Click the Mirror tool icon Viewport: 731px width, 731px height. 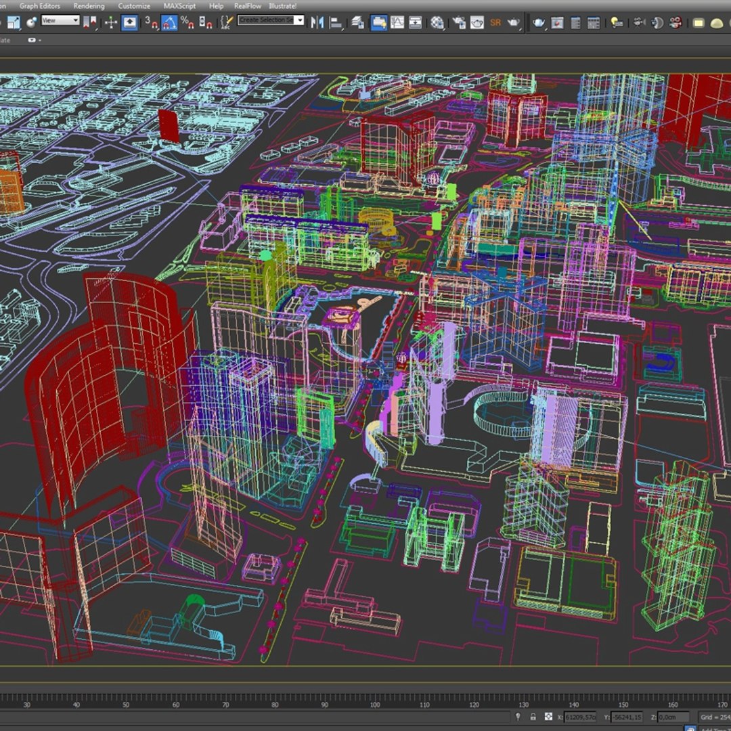[x=317, y=22]
